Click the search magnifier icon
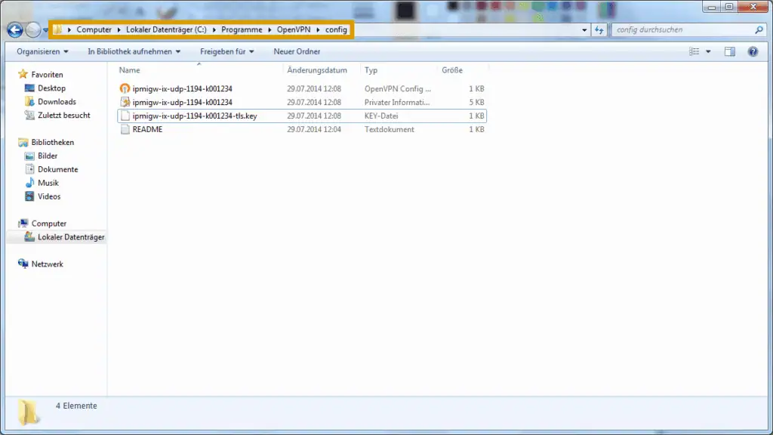Image resolution: width=773 pixels, height=435 pixels. click(759, 29)
